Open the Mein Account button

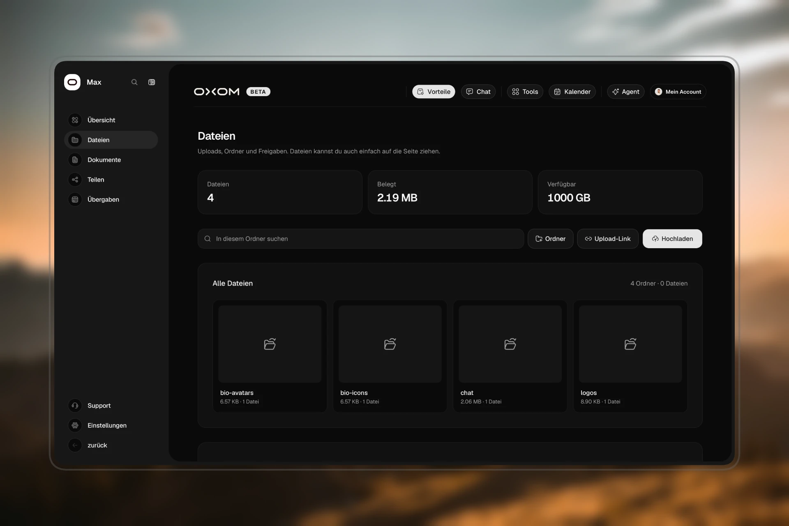678,92
